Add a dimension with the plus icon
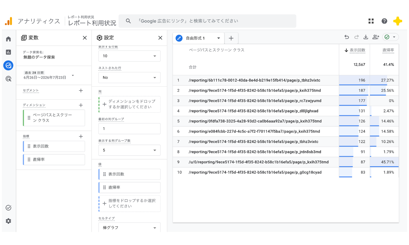The image size is (409, 245). coord(81,105)
